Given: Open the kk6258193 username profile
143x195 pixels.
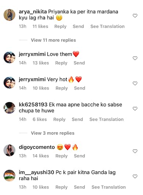Looking at the screenshot, I should 33,105.
